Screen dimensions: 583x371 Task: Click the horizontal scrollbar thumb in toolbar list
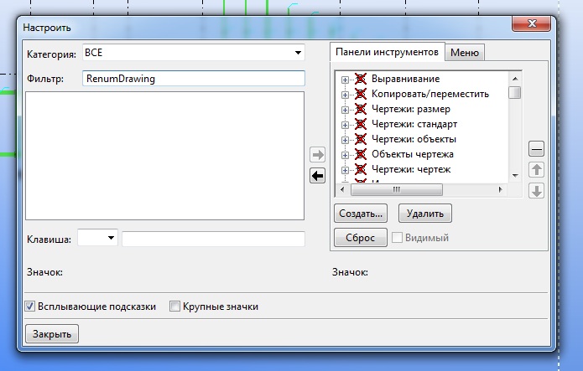click(397, 190)
